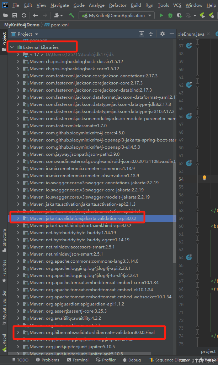Click the JRebel debug icon in toolbar
This screenshot has width=218, height=365.
click(211, 15)
